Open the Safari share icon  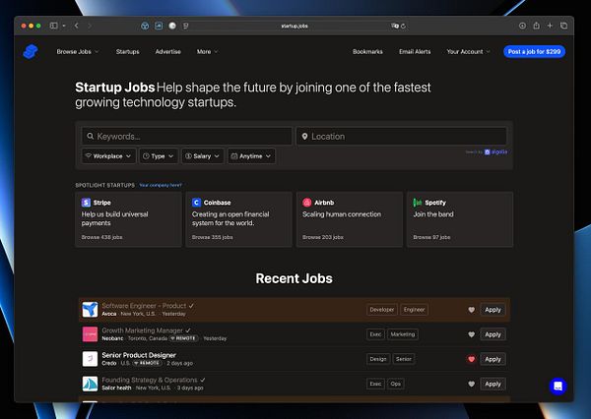pos(536,26)
